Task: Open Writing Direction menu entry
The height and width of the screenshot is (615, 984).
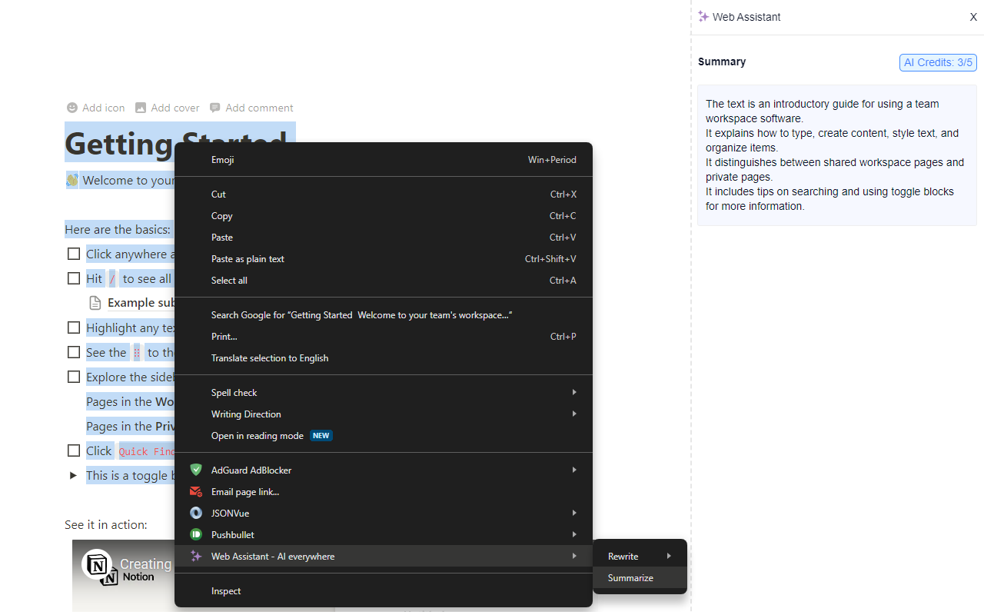Action: pos(384,414)
